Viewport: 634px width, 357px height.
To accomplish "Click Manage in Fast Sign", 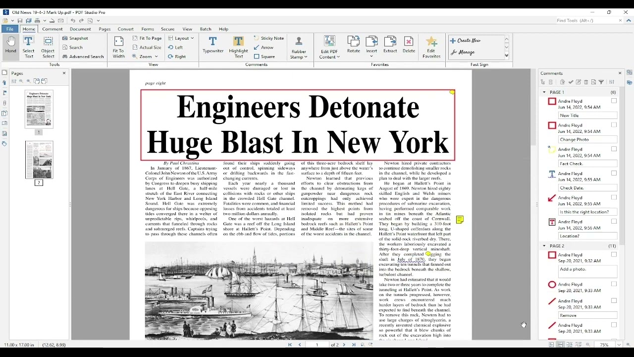I will pyautogui.click(x=463, y=52).
